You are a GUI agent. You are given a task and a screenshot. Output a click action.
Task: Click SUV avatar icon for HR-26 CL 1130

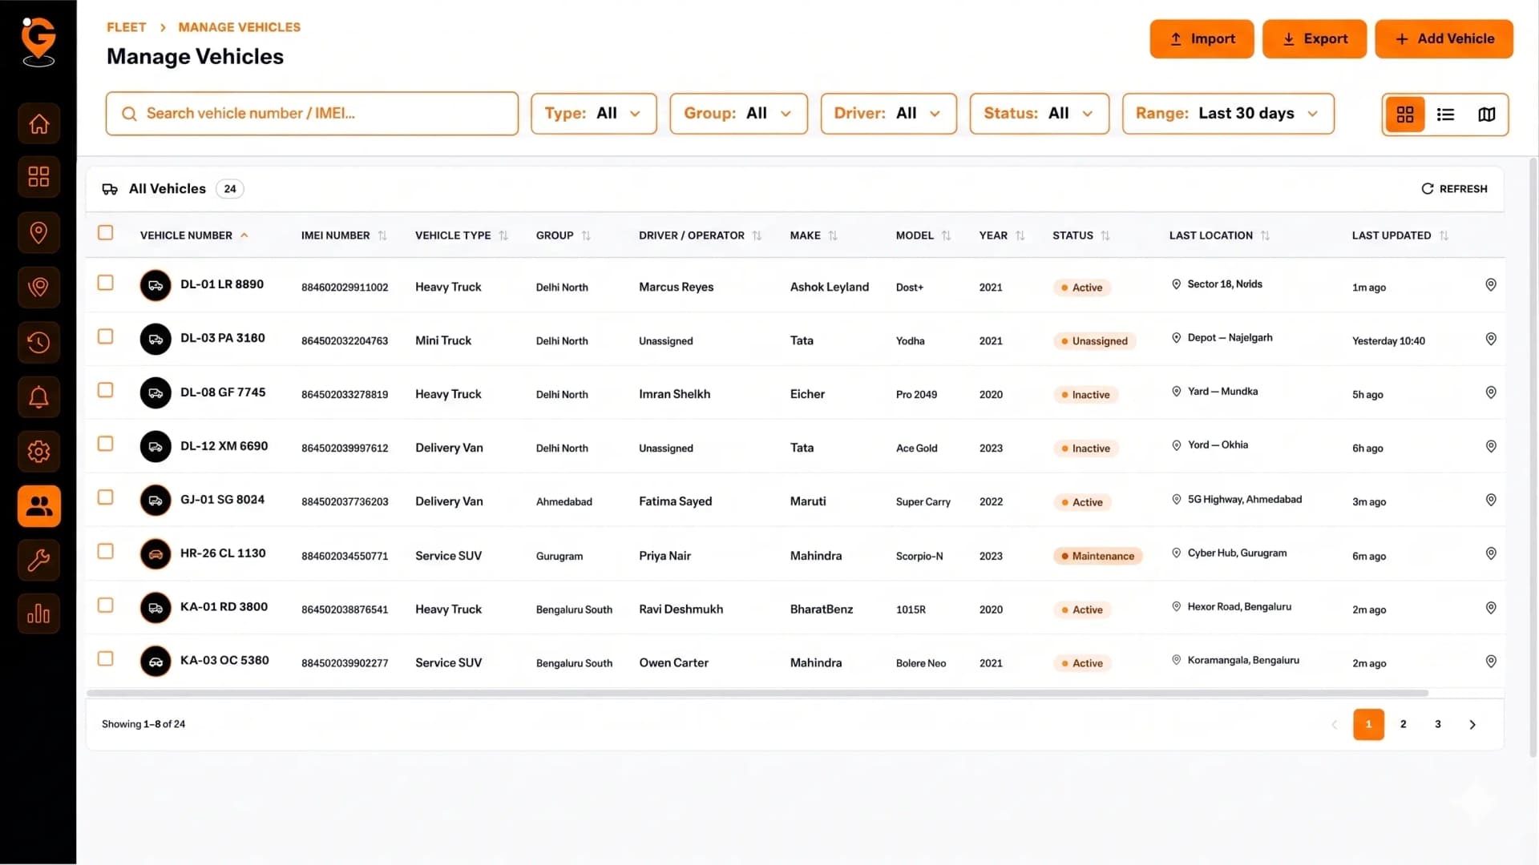click(156, 554)
